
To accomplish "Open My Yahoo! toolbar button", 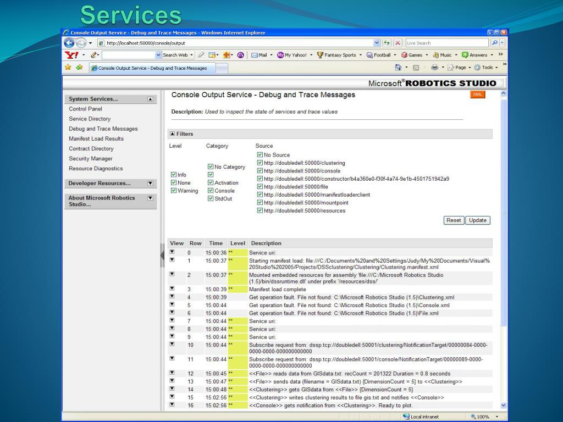I will [x=292, y=55].
